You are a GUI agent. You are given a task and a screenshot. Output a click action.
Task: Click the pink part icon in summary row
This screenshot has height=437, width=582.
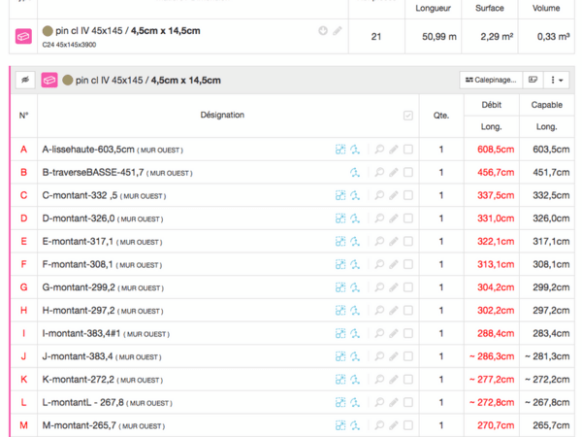coord(23,37)
